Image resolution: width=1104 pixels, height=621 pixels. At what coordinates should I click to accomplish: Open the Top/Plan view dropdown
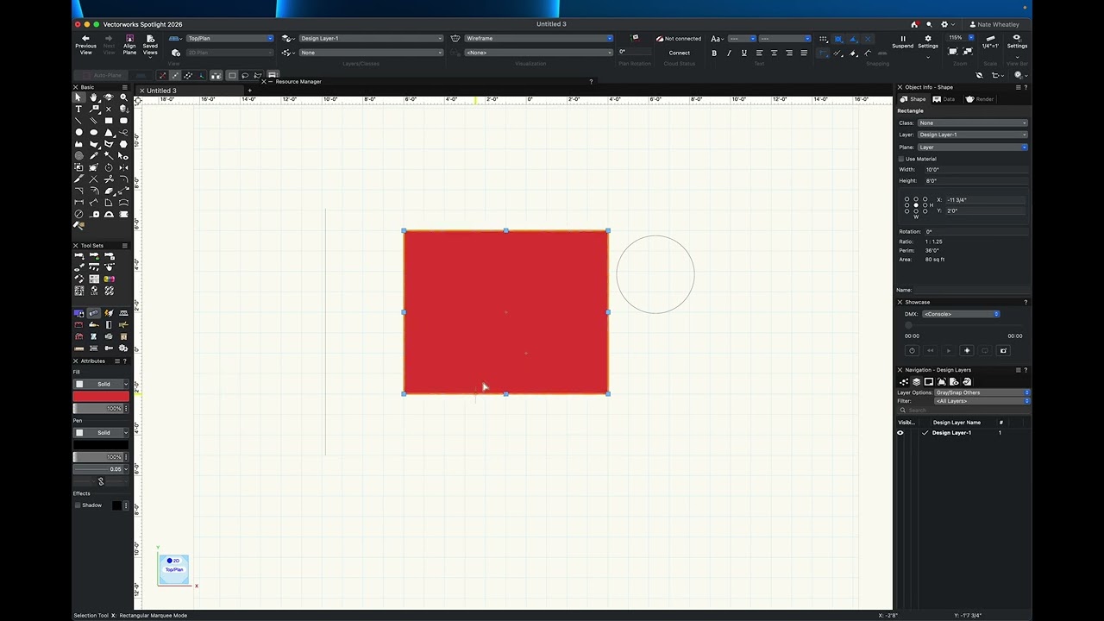coord(229,38)
